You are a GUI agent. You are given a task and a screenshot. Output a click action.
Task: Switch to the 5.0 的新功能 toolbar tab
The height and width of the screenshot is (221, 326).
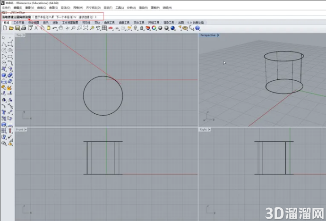click(196, 23)
